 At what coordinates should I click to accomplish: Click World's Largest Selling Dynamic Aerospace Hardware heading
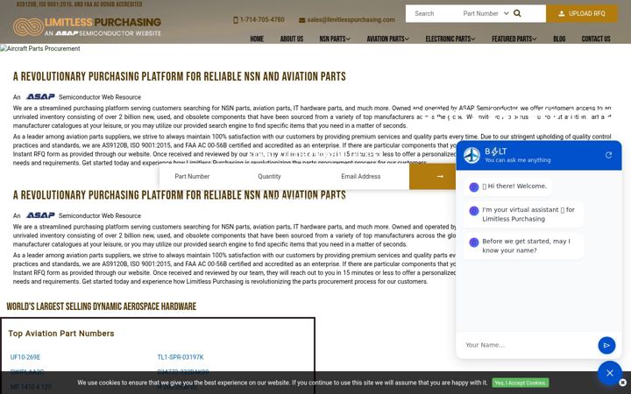click(102, 306)
